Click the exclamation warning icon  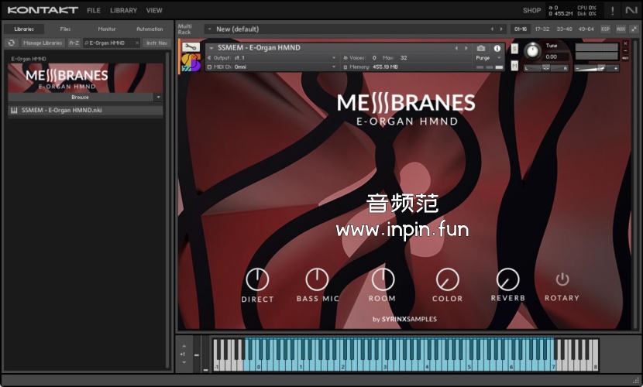[x=612, y=11]
